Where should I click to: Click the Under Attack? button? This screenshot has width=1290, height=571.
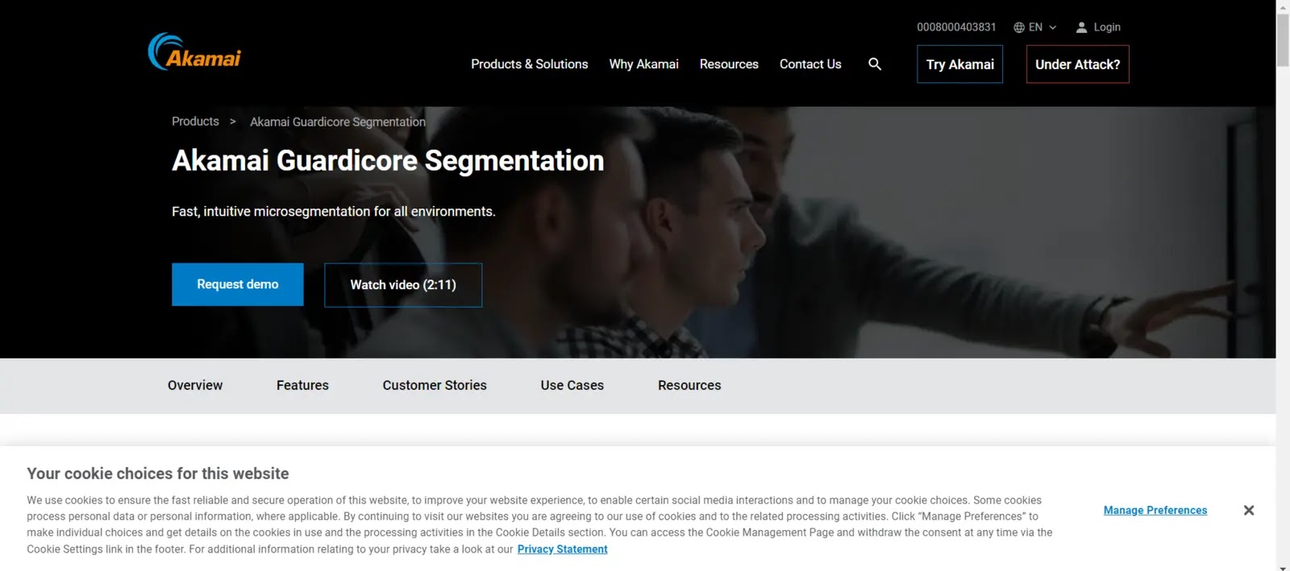1077,64
